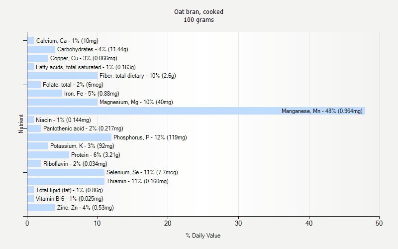The image size is (398, 249).
Task: Click the 'Niacin - 1% (0.144mg)' label
Action: pyautogui.click(x=63, y=120)
